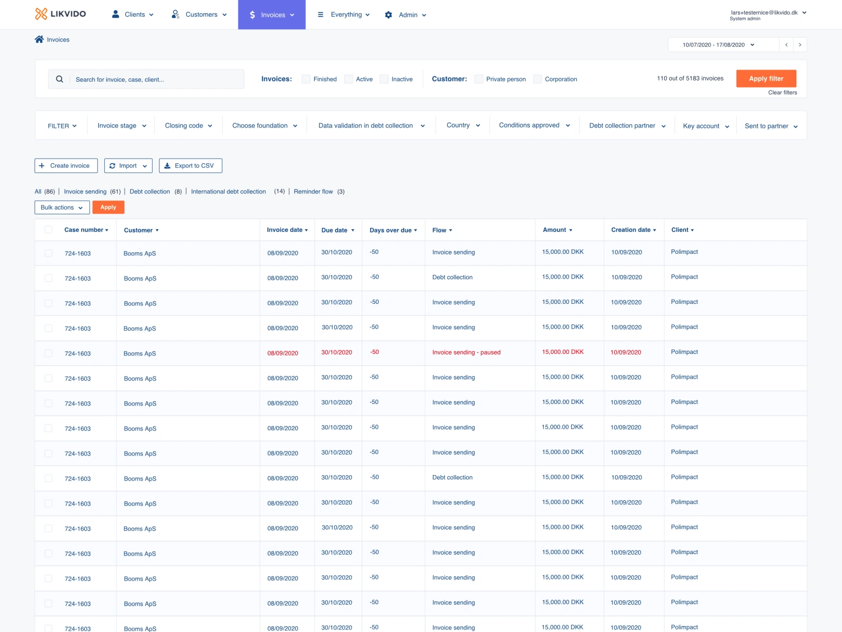Select the first invoice row checkbox
The width and height of the screenshot is (842, 632).
tap(48, 253)
